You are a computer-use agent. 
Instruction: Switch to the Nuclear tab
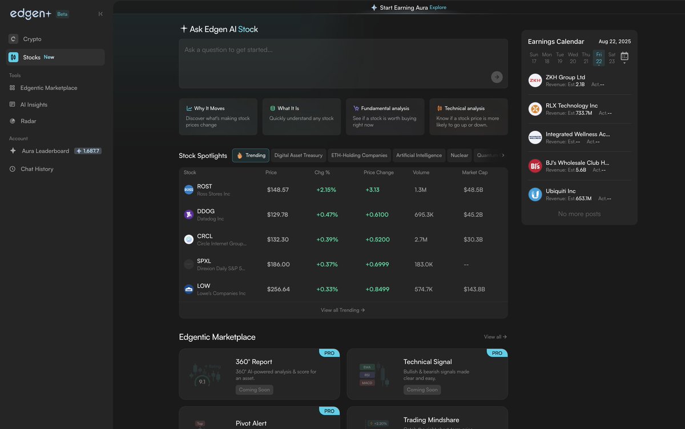pos(460,156)
